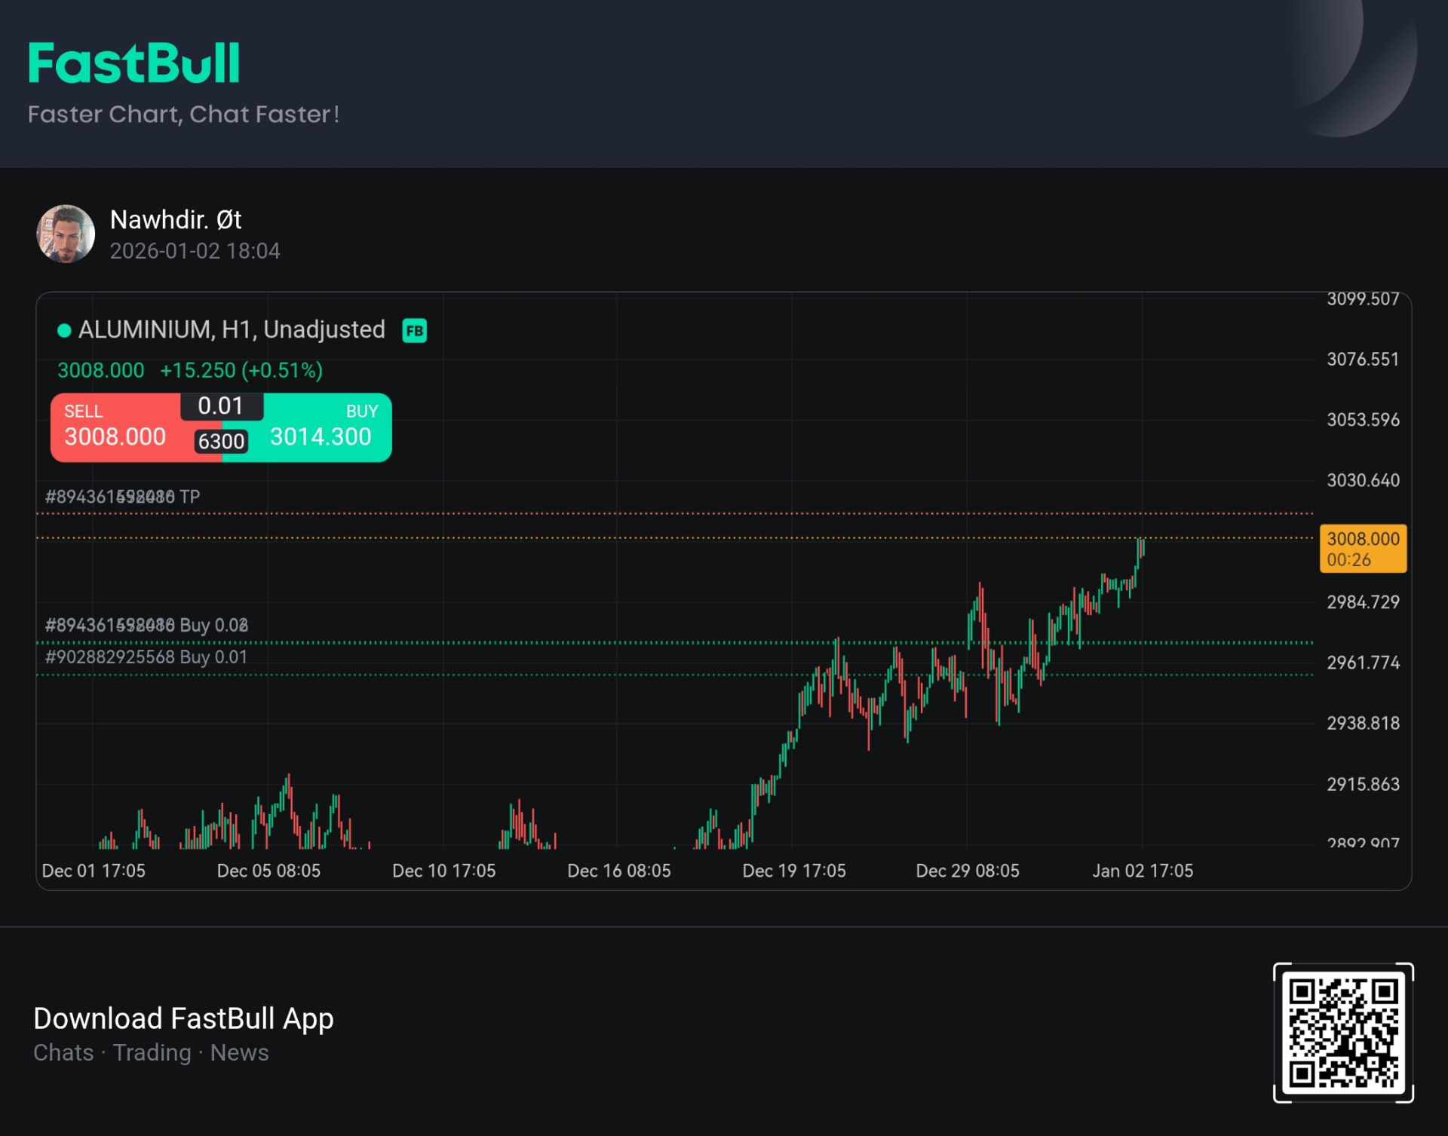The width and height of the screenshot is (1448, 1136).
Task: Click the Jan 02 17:05 time axis label
Action: click(1143, 871)
